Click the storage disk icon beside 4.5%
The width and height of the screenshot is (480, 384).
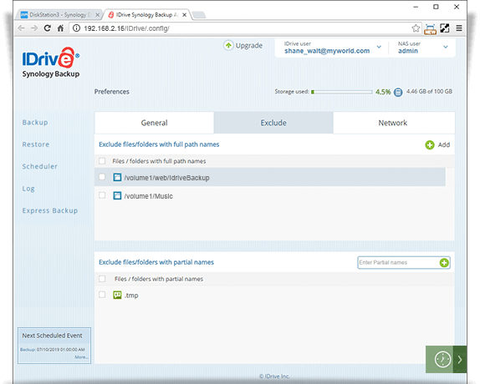pos(398,92)
